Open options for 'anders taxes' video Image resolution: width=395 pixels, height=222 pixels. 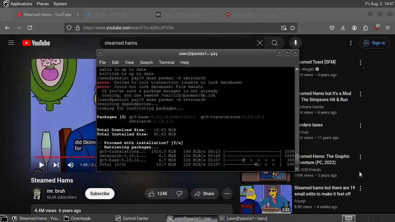click(x=360, y=125)
